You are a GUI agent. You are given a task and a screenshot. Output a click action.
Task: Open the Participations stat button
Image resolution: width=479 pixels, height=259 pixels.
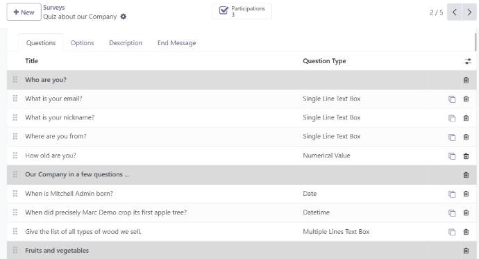click(242, 11)
